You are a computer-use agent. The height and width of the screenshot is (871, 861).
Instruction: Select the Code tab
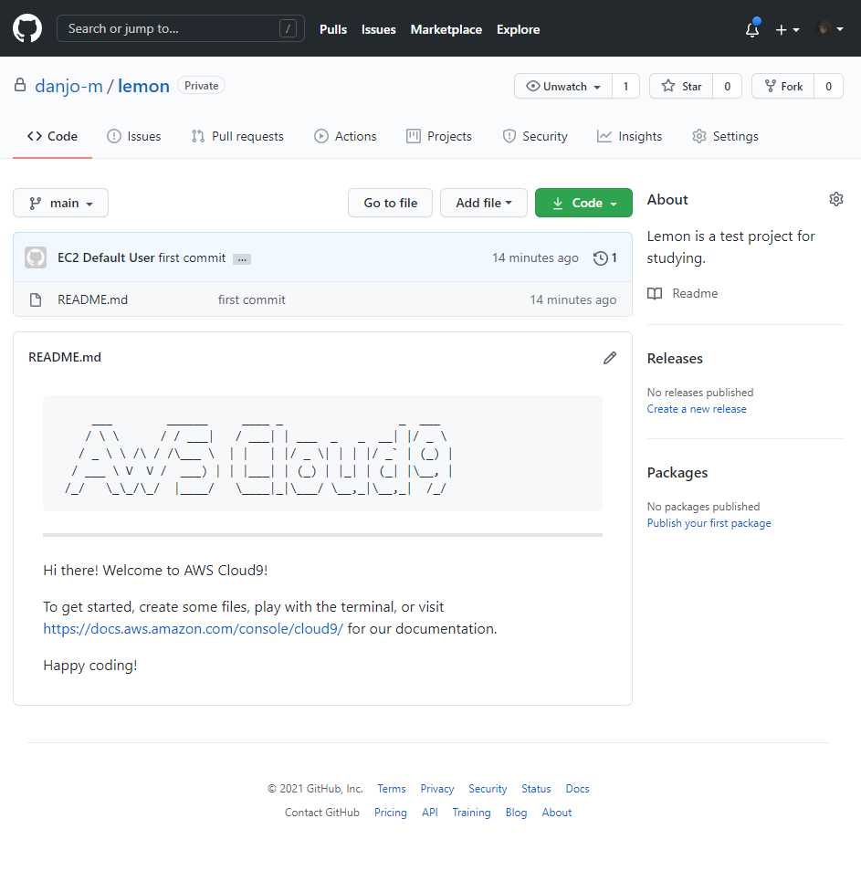click(52, 136)
